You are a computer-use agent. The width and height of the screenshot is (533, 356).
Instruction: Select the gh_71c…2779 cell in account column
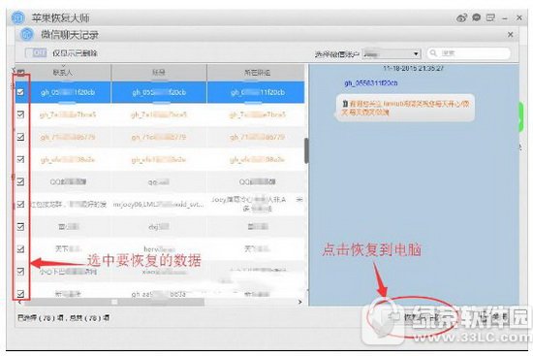click(x=159, y=137)
